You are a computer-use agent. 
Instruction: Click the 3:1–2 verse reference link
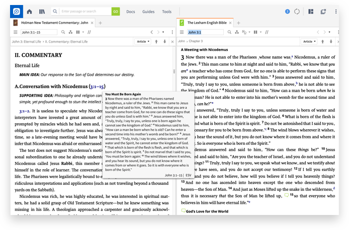tap(24, 111)
